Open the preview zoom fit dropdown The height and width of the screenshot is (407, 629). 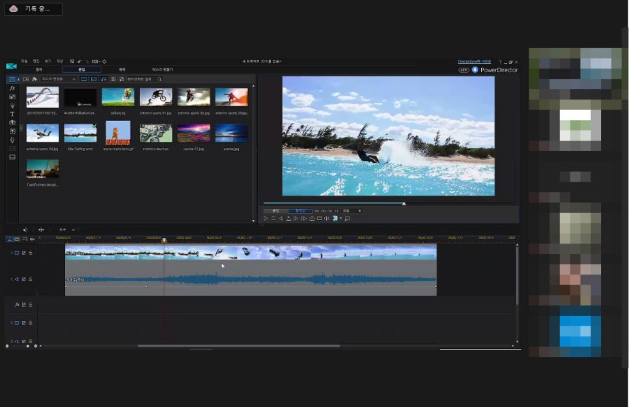352,211
